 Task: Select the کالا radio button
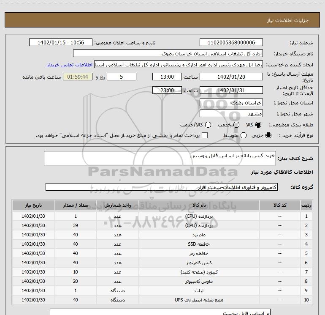[258, 125]
